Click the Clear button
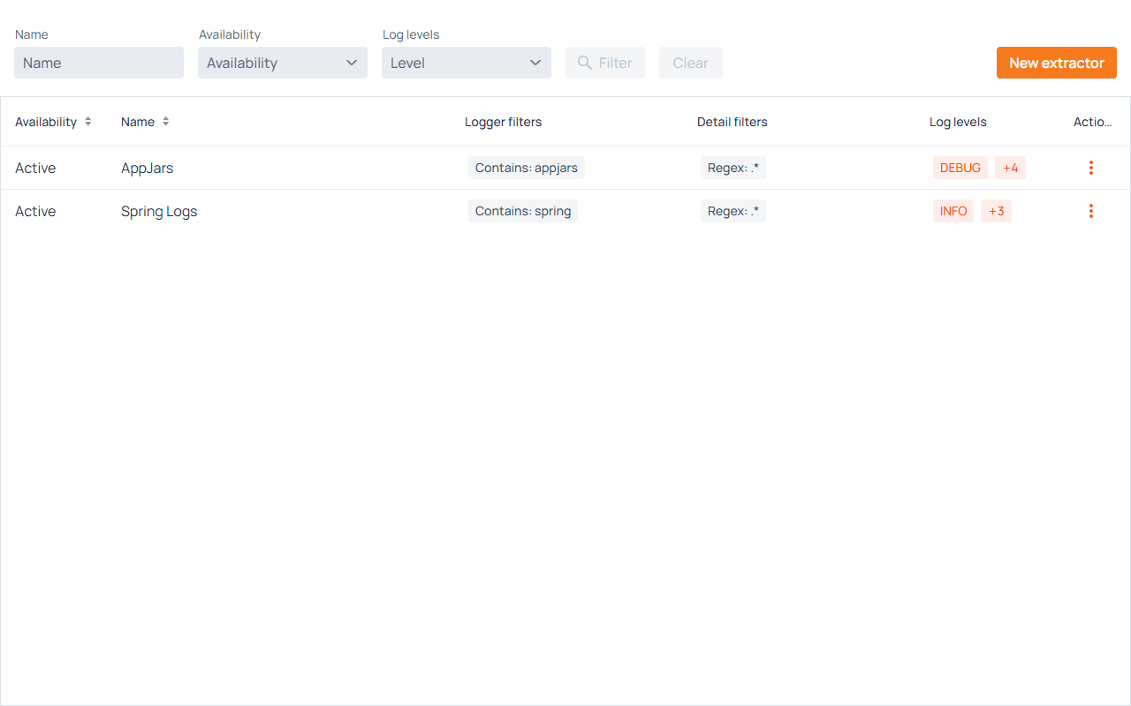 (691, 63)
